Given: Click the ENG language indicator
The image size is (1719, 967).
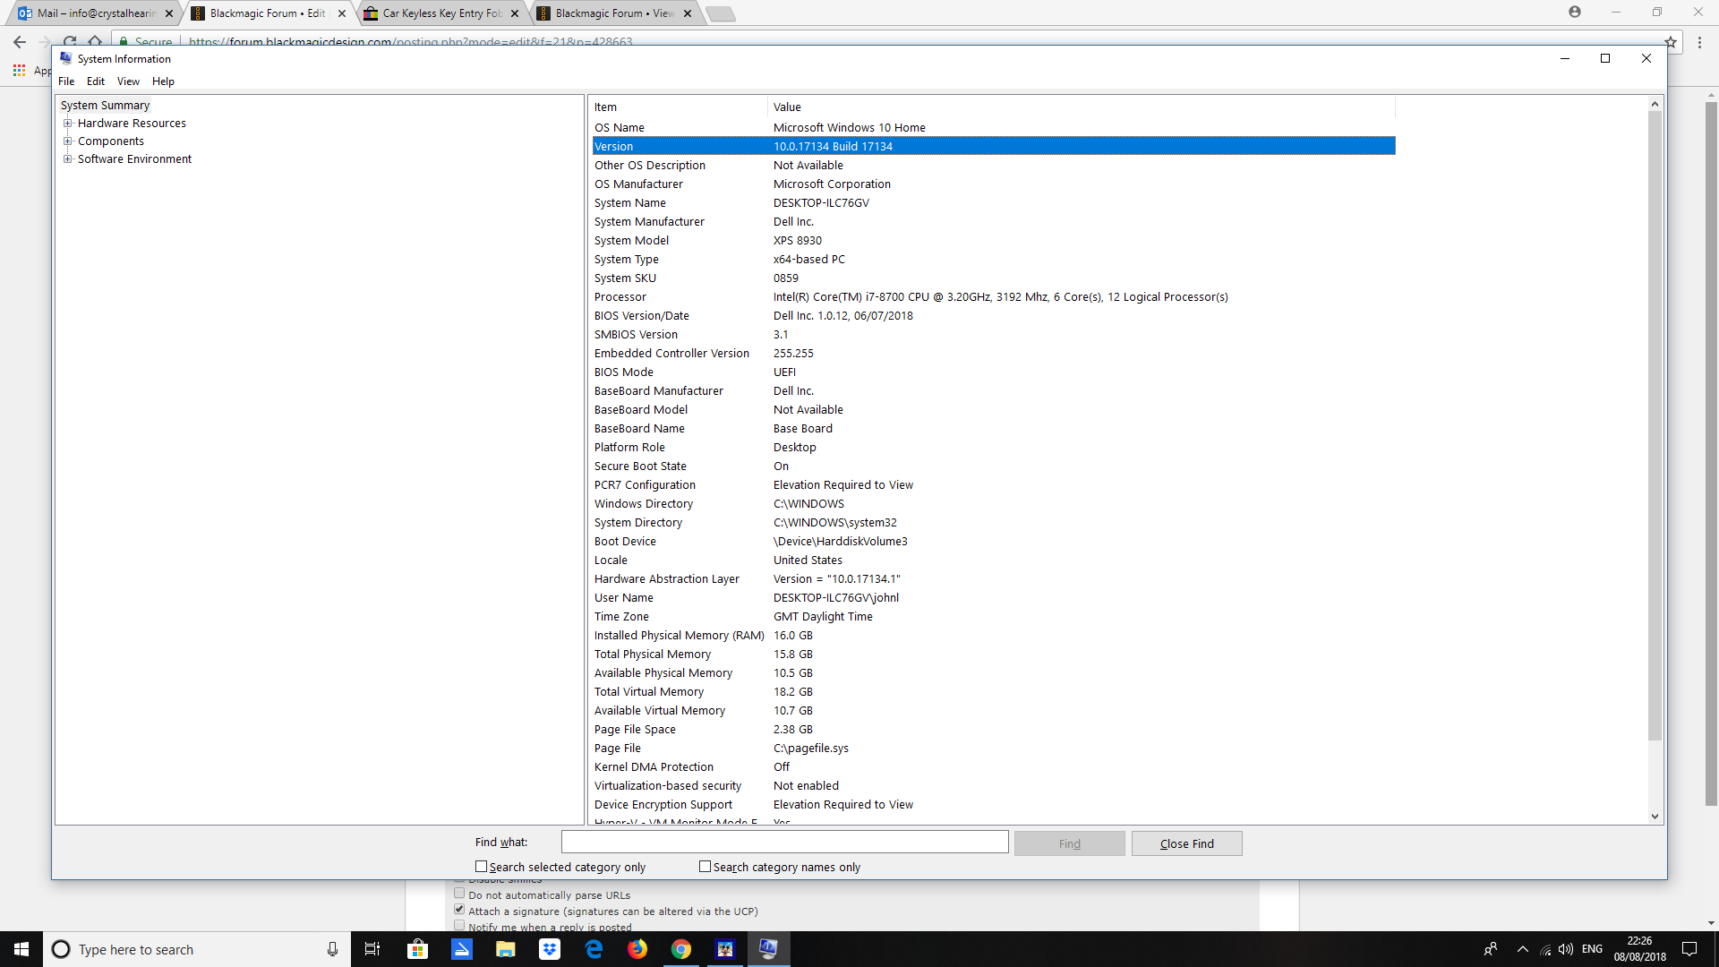Looking at the screenshot, I should (x=1592, y=949).
